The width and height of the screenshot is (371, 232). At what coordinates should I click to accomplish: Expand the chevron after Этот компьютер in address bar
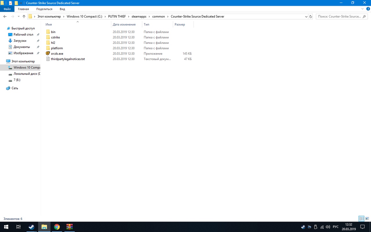coord(64,17)
